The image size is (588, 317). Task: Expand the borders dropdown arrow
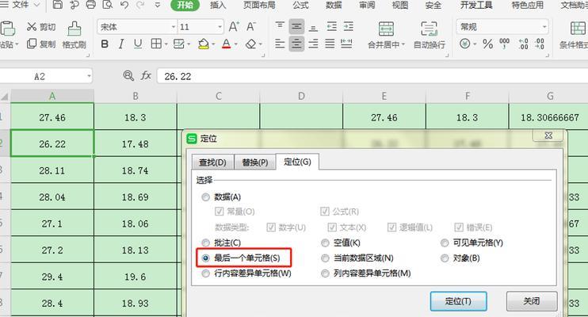tap(166, 44)
